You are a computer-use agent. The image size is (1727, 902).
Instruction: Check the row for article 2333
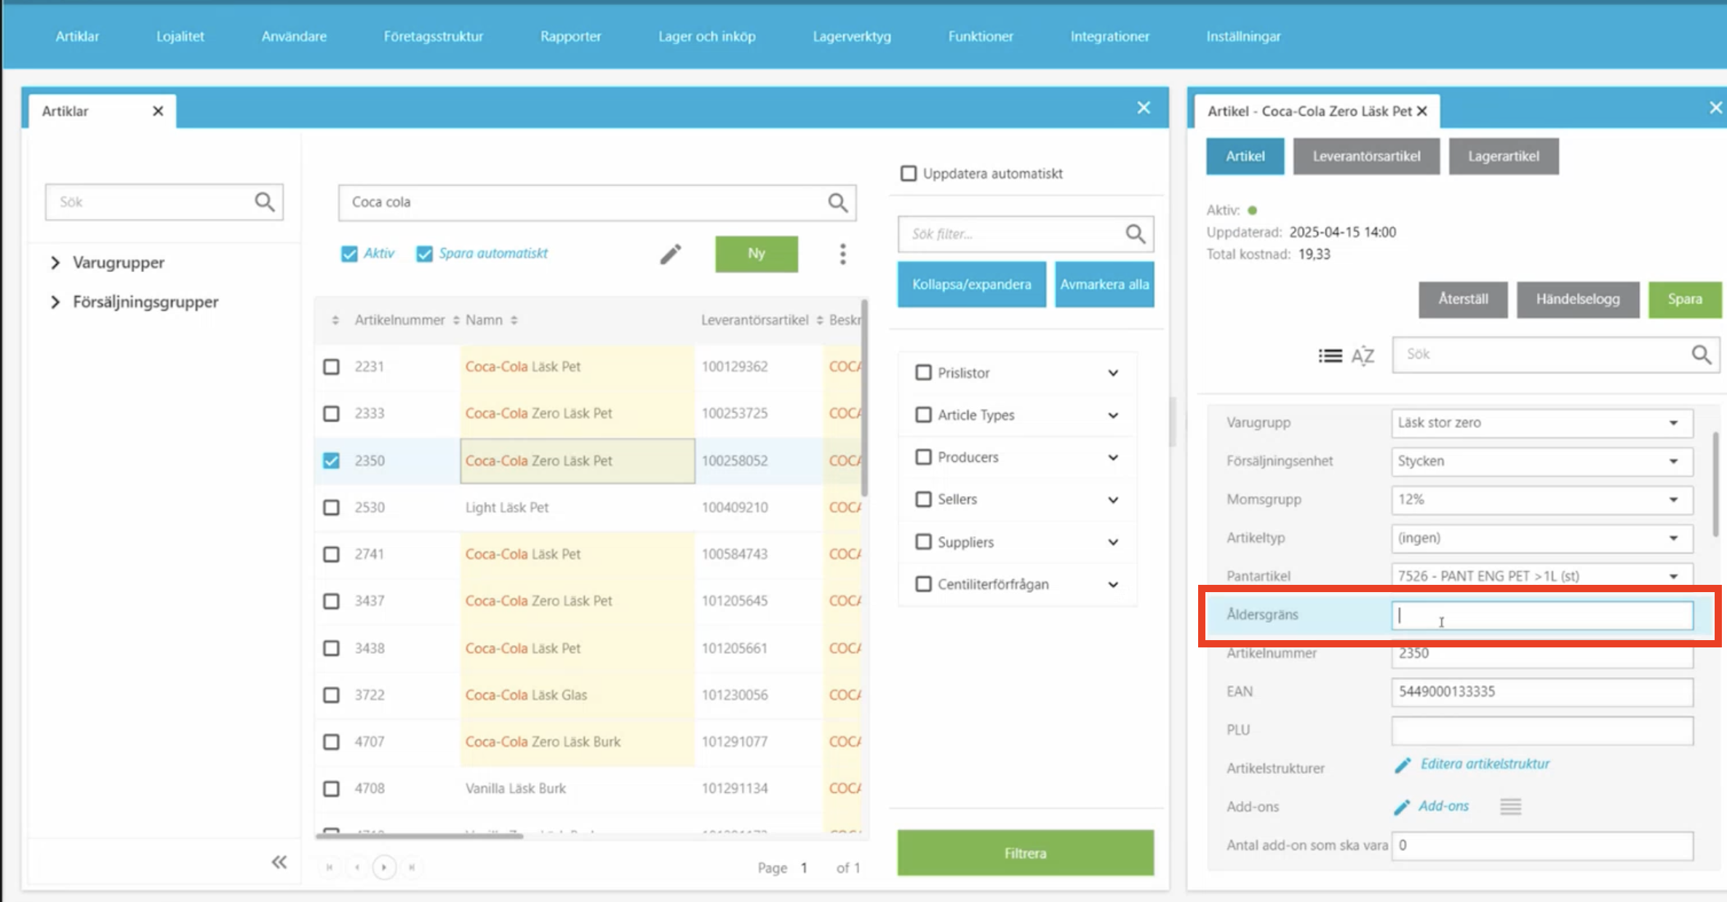tap(331, 413)
